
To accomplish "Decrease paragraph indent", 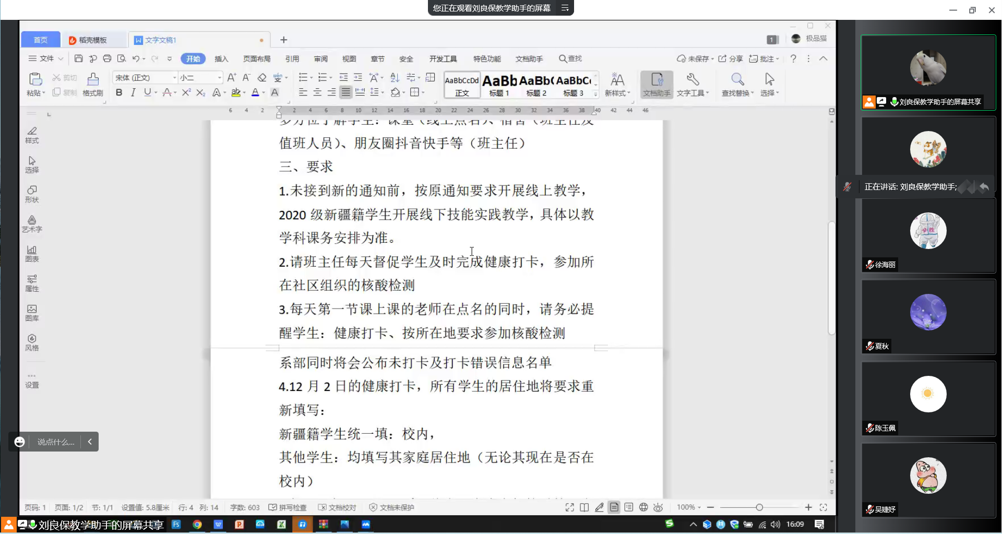I will pyautogui.click(x=343, y=77).
